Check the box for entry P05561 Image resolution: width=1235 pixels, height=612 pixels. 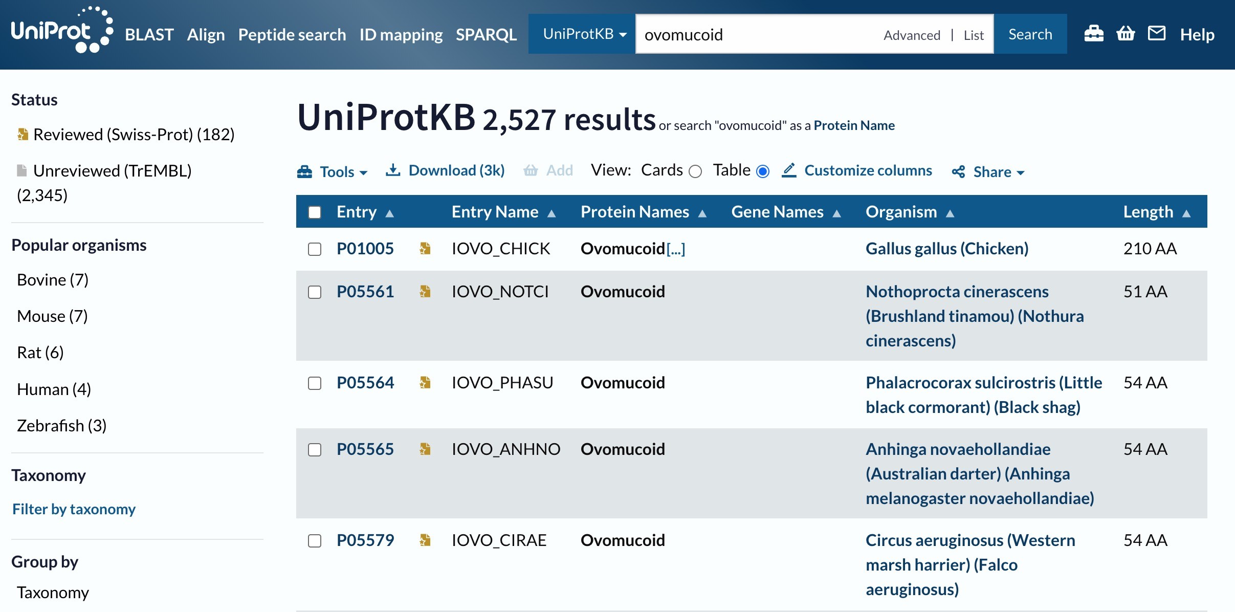click(x=315, y=292)
